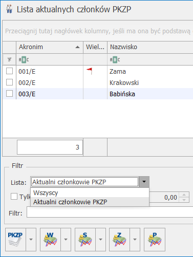Toggle the Tylk... checkbox in the Filtr section
The width and height of the screenshot is (193, 257).
[14, 197]
